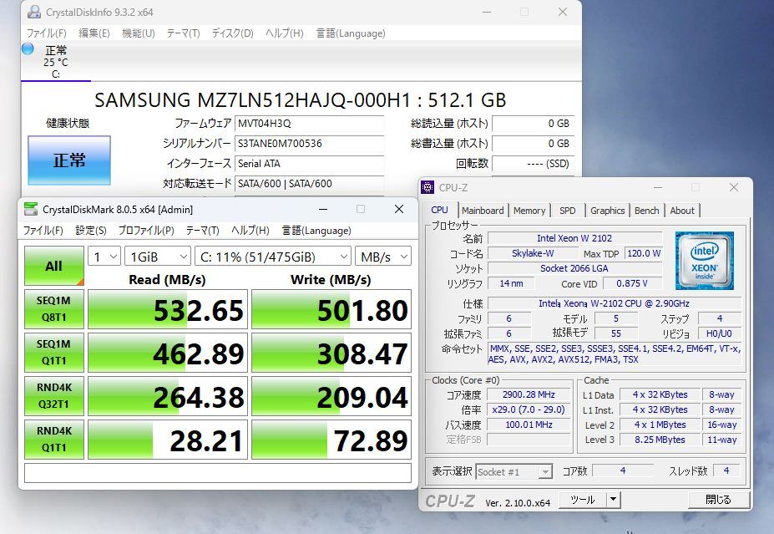Click the Intel Xeon inside logo in CPU-Z
The height and width of the screenshot is (534, 774).
(x=705, y=261)
